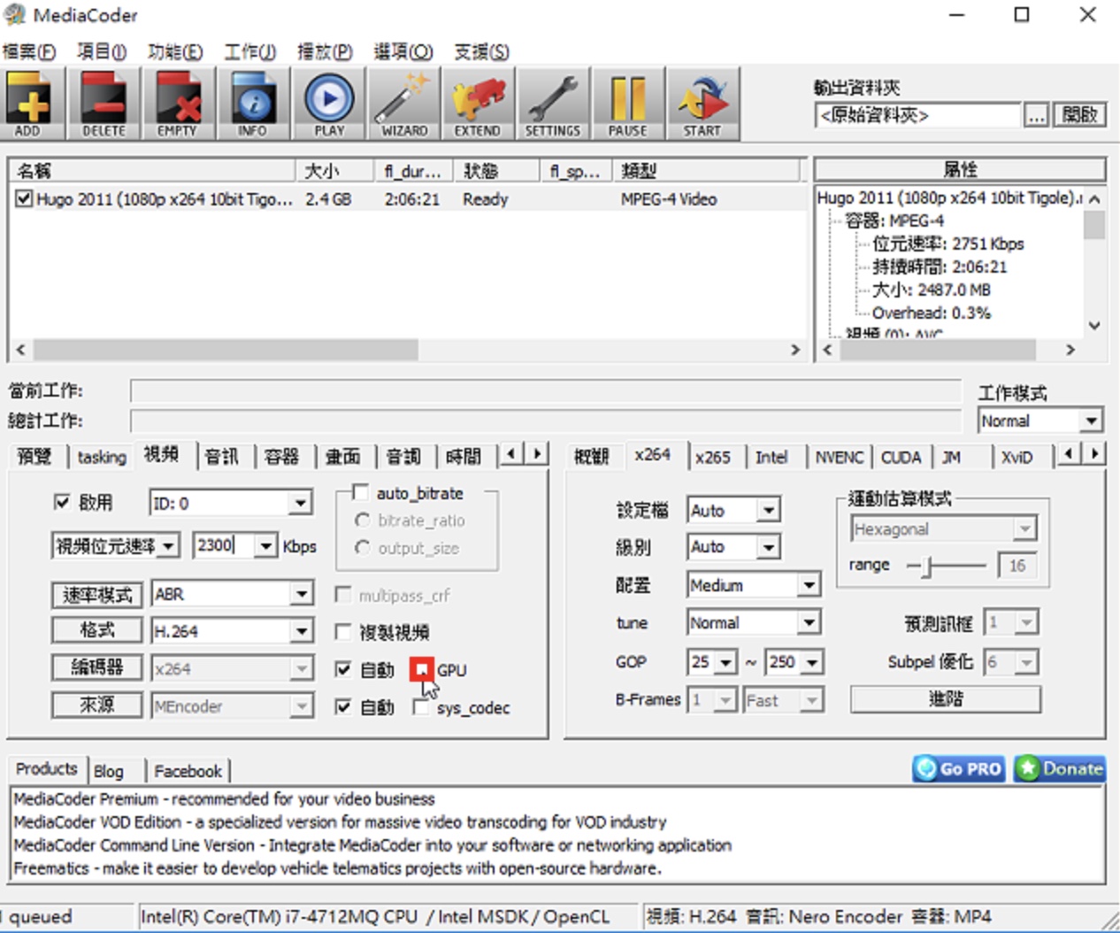The image size is (1120, 933).
Task: Click the 格式 button
Action: [96, 630]
